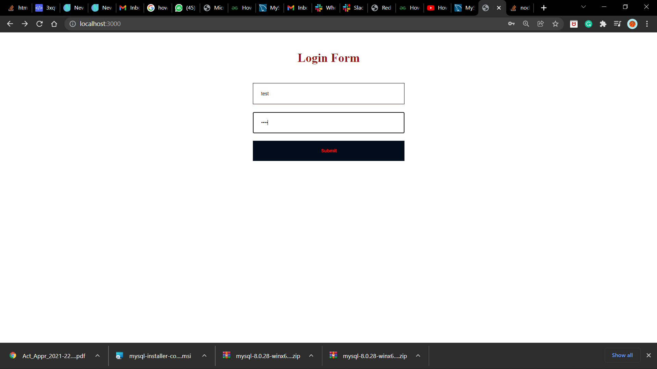Open the extensions puzzle-piece icon
This screenshot has width=657, height=369.
(x=604, y=24)
